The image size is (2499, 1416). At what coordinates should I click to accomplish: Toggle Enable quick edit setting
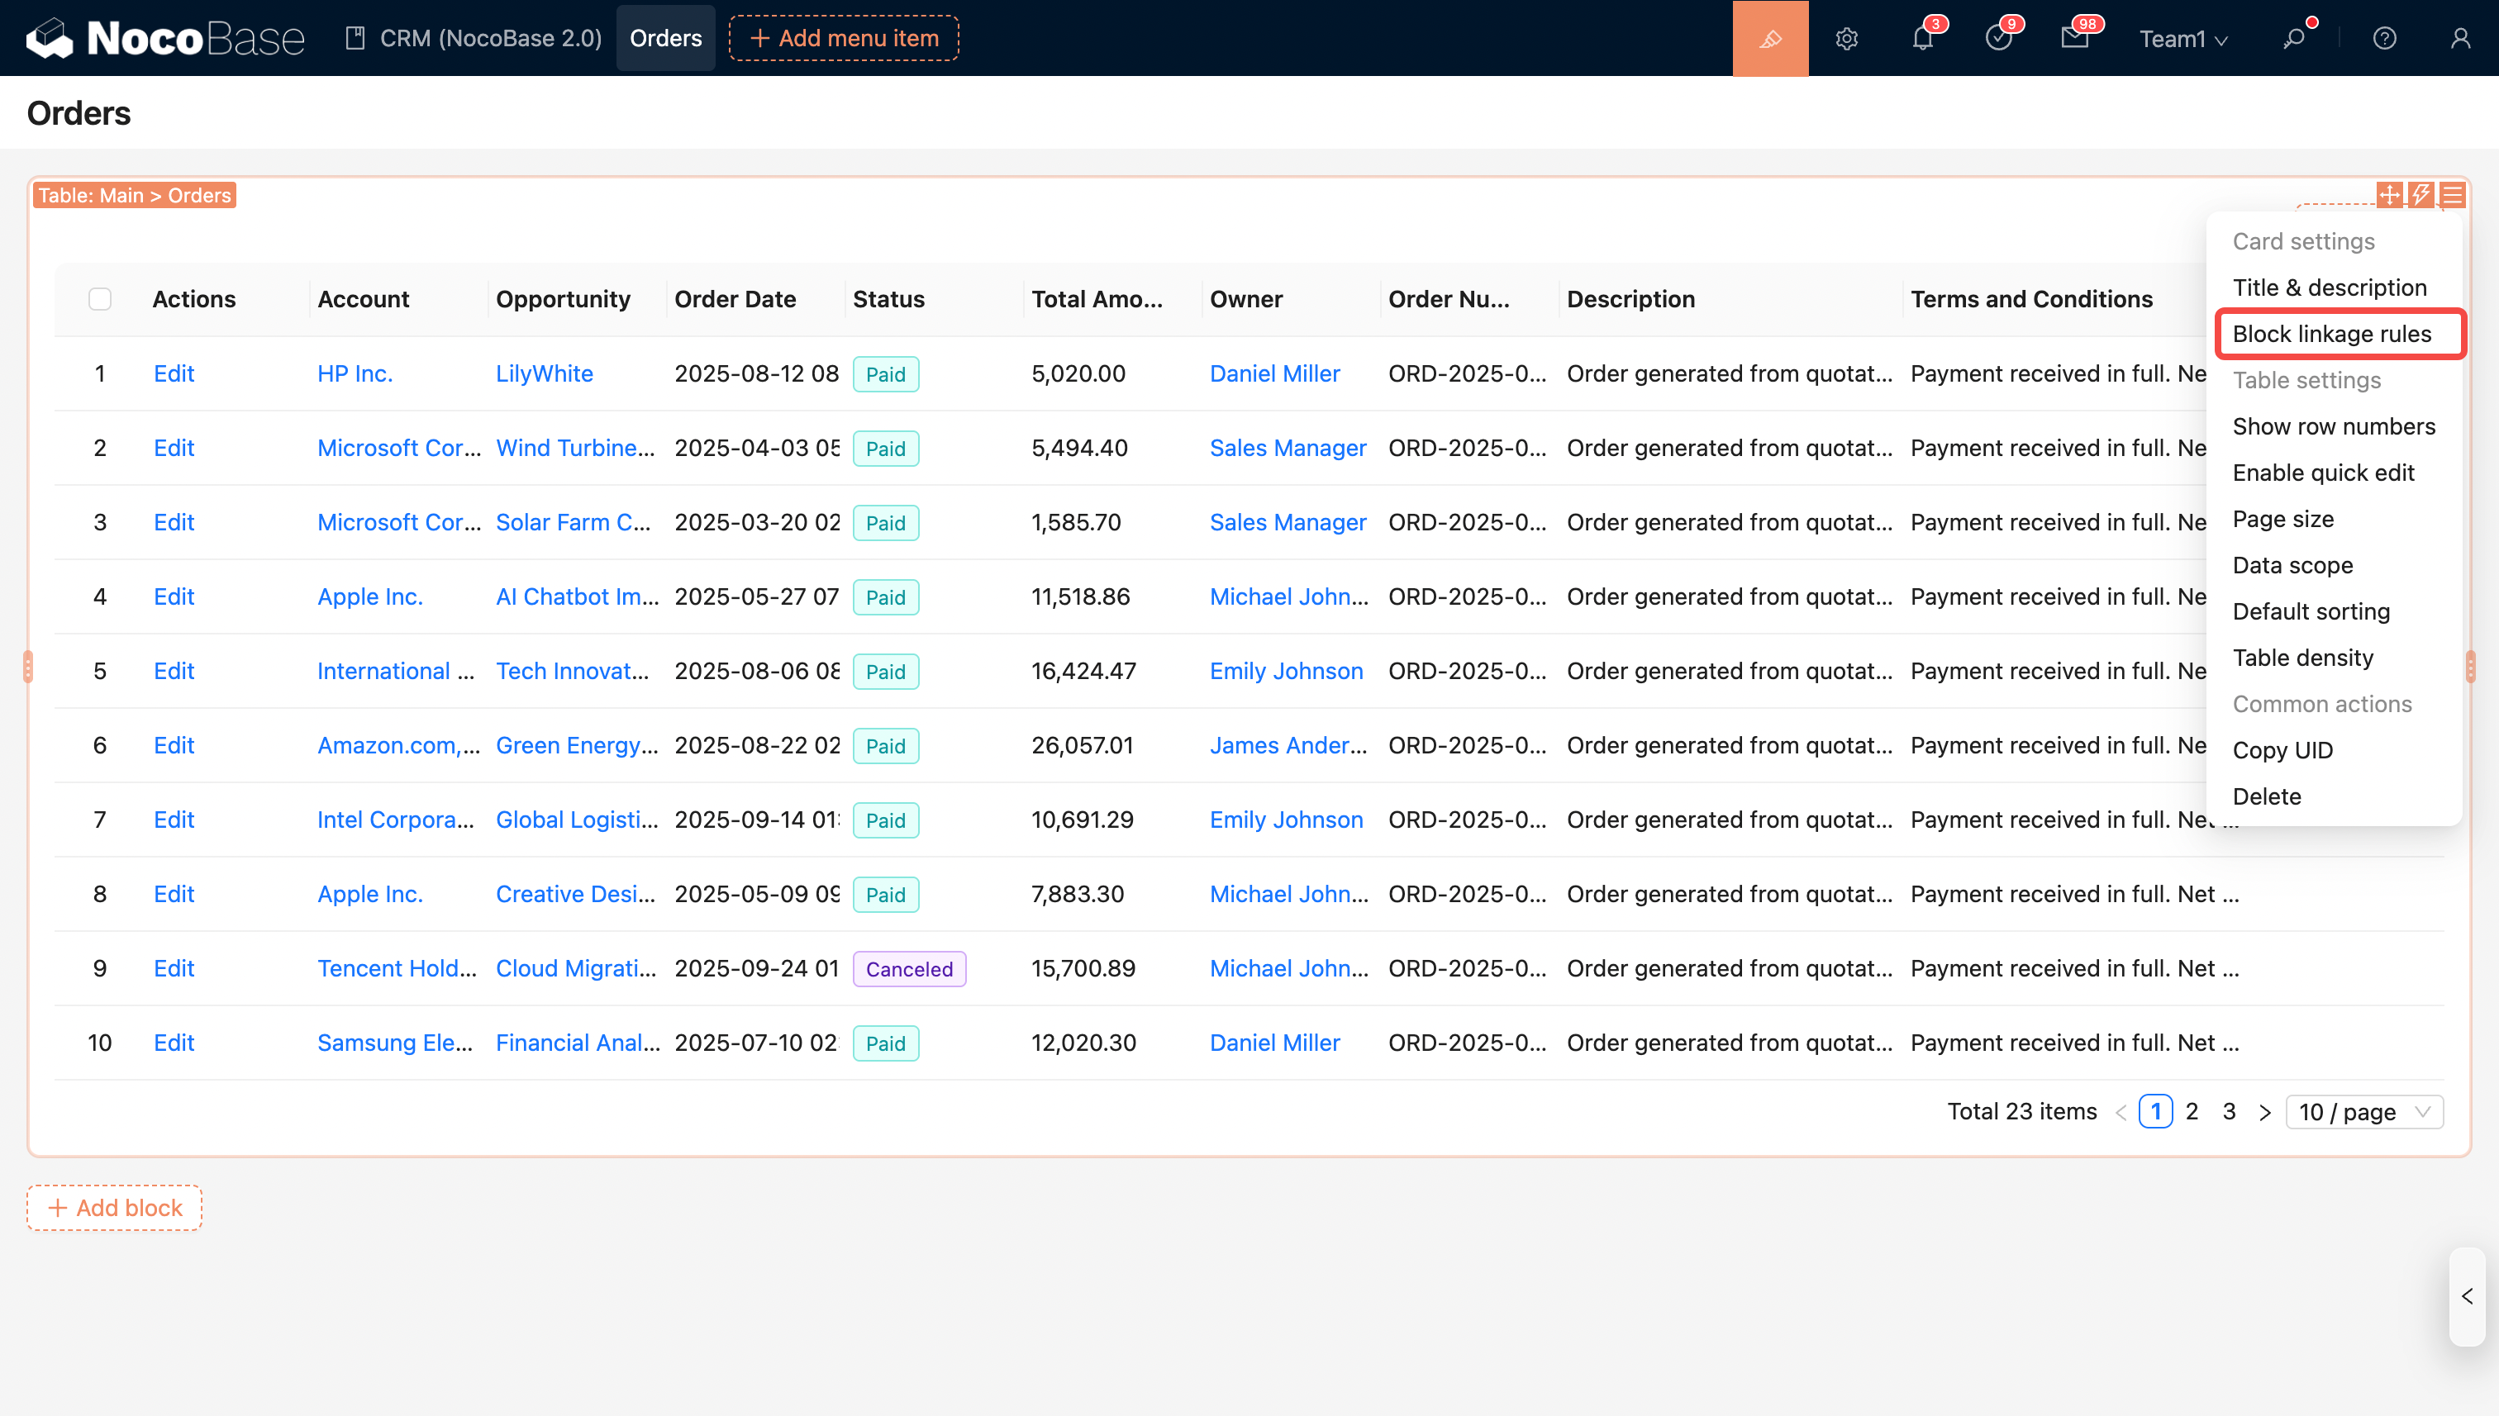point(2323,473)
